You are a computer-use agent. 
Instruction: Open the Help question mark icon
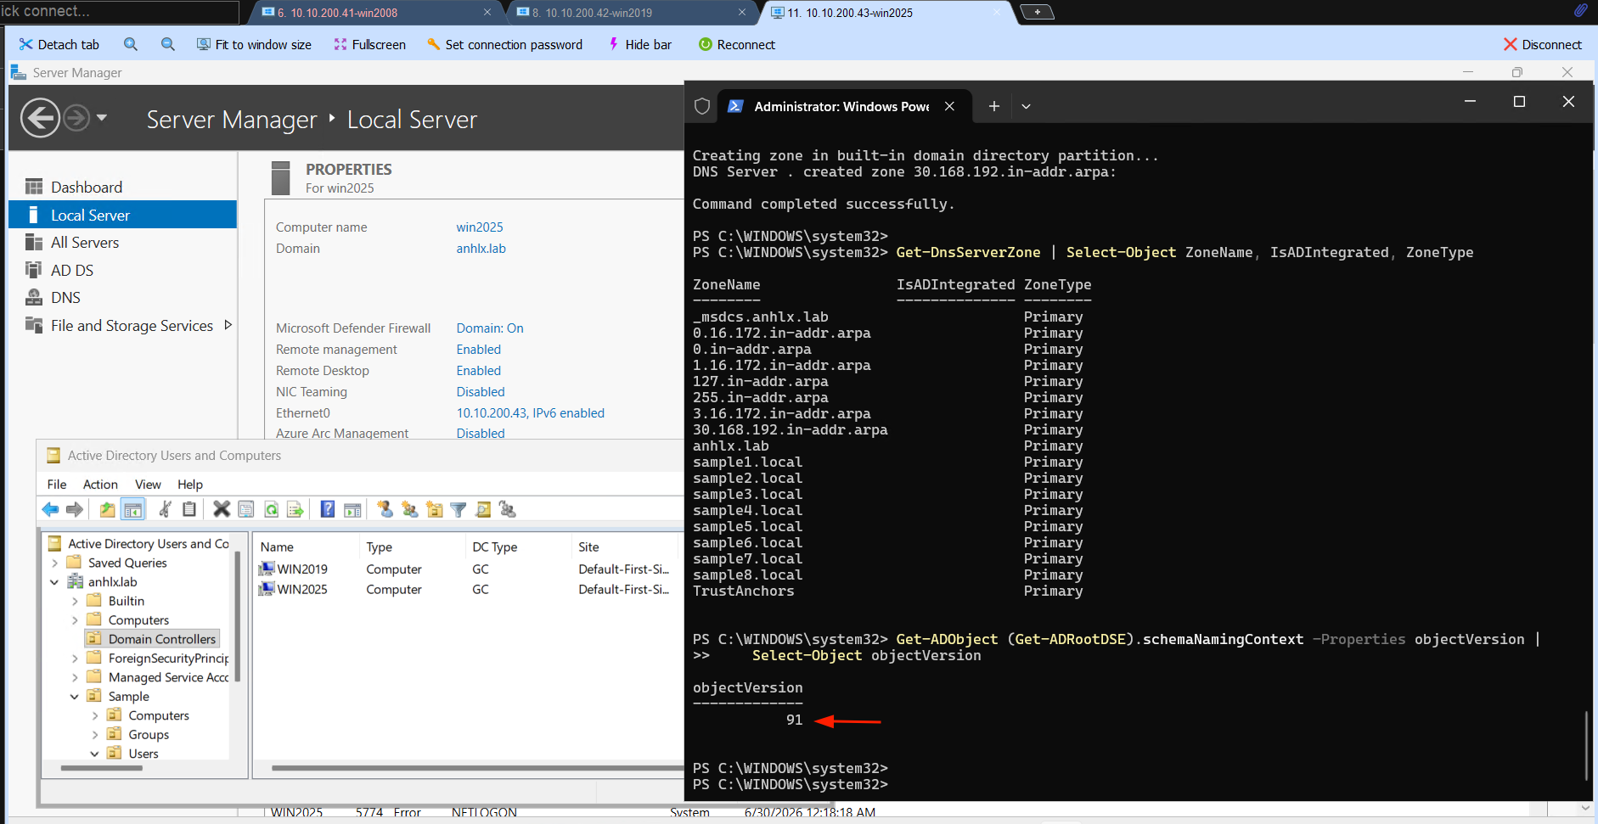[x=328, y=509]
